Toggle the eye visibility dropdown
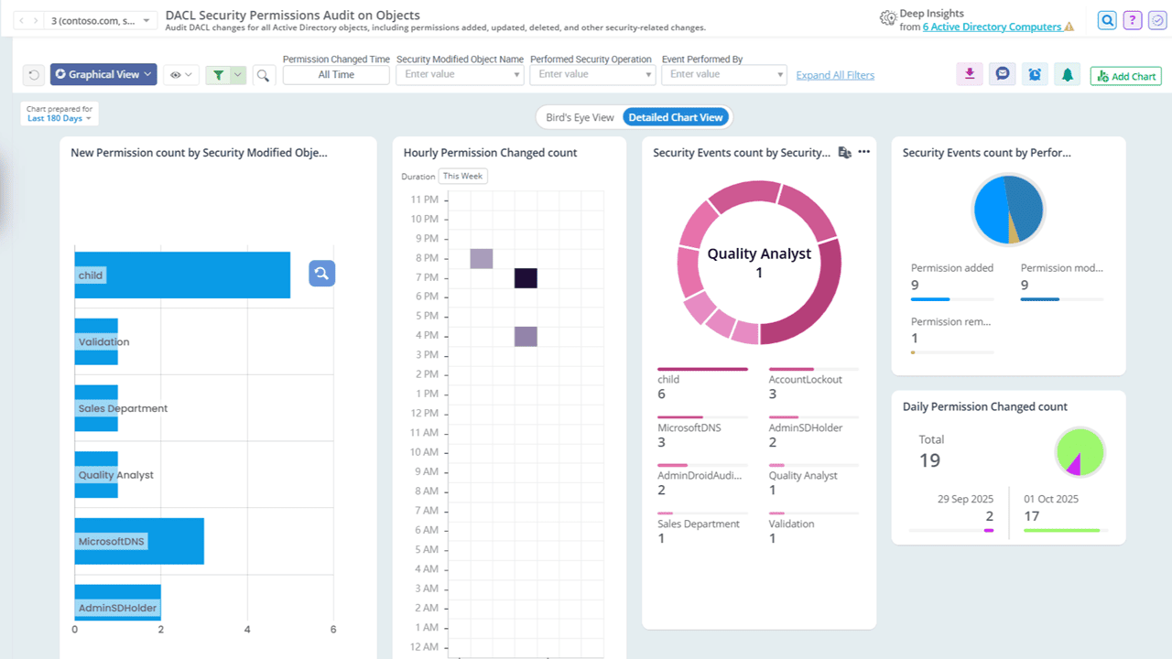Screen dimensions: 1172x659 [x=181, y=75]
